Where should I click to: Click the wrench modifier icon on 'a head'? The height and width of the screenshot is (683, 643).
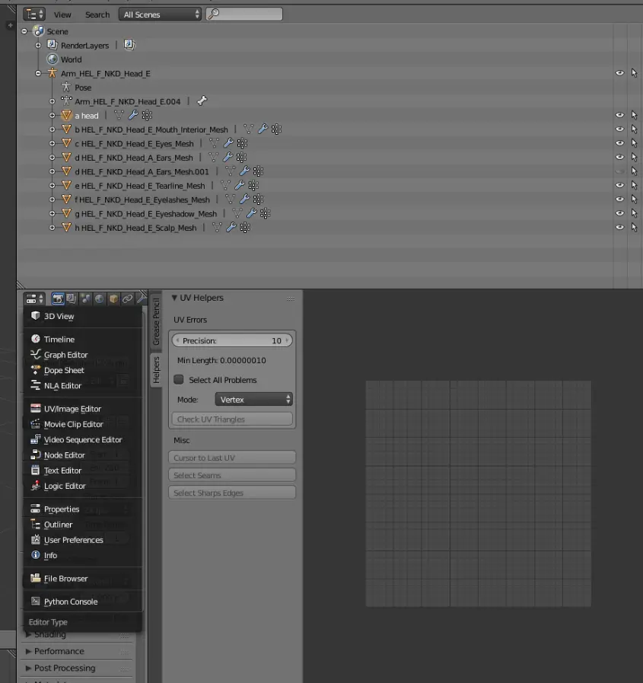point(133,116)
